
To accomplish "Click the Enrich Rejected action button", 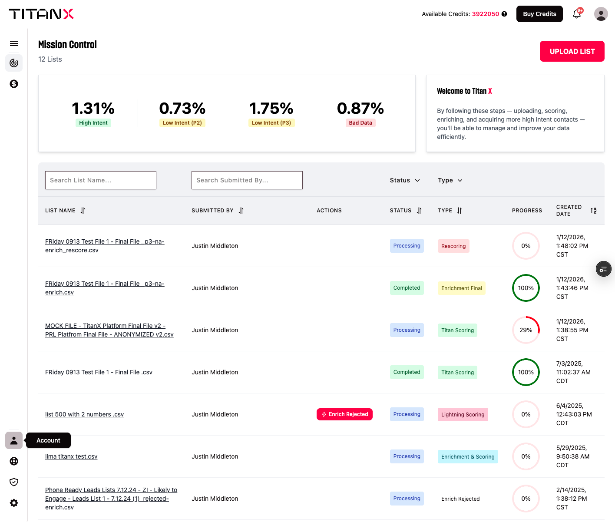I will [344, 414].
